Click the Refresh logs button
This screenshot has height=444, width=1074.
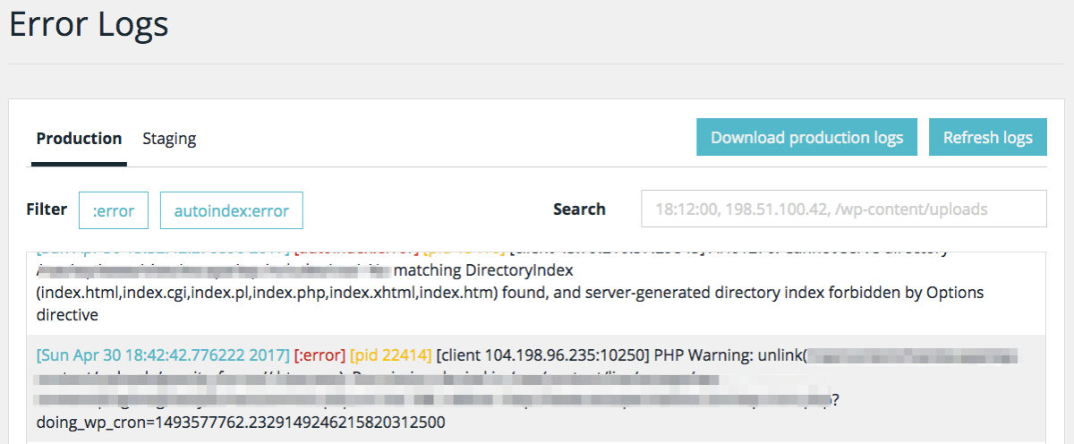point(988,138)
